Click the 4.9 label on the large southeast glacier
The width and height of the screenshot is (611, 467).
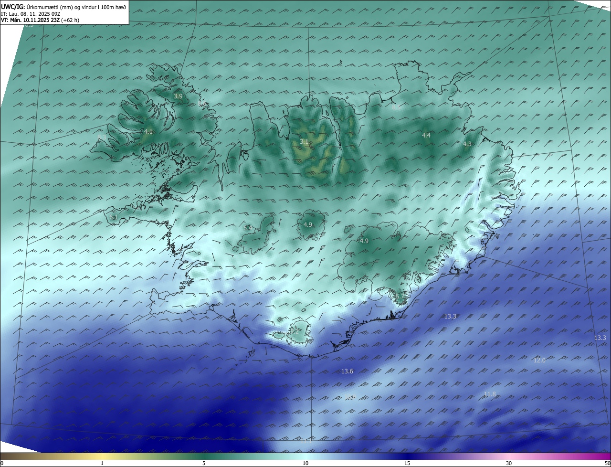coord(364,241)
